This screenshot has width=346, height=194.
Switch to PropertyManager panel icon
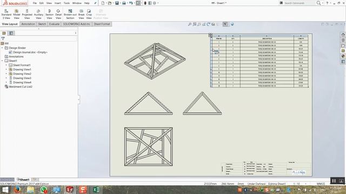tap(11, 33)
